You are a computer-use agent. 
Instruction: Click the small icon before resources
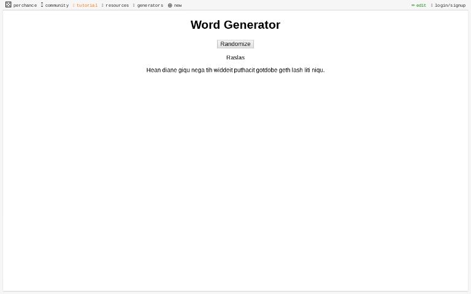(102, 6)
